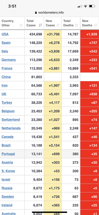
Task: Open the China country page
Action: point(6,77)
